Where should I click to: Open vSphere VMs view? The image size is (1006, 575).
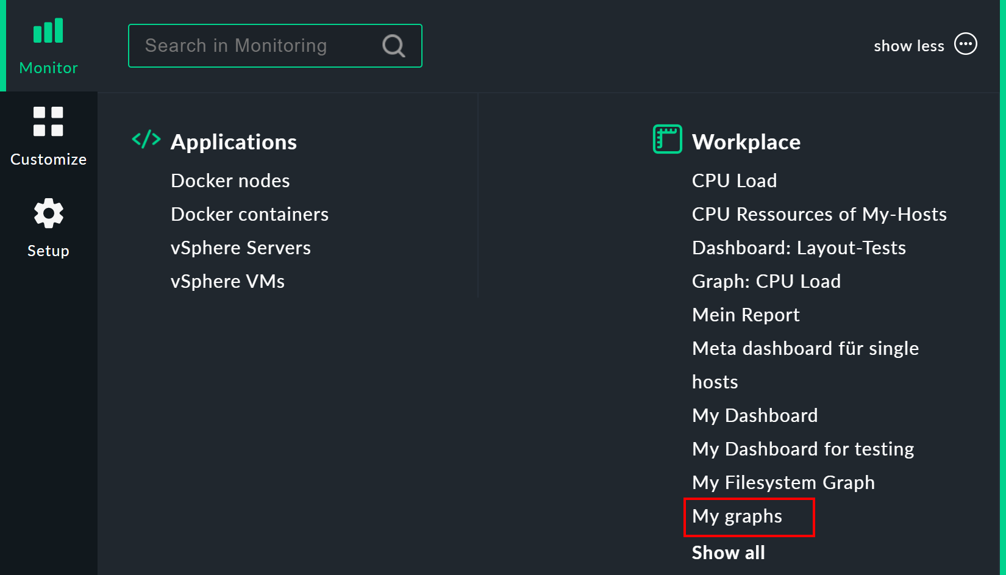click(227, 281)
